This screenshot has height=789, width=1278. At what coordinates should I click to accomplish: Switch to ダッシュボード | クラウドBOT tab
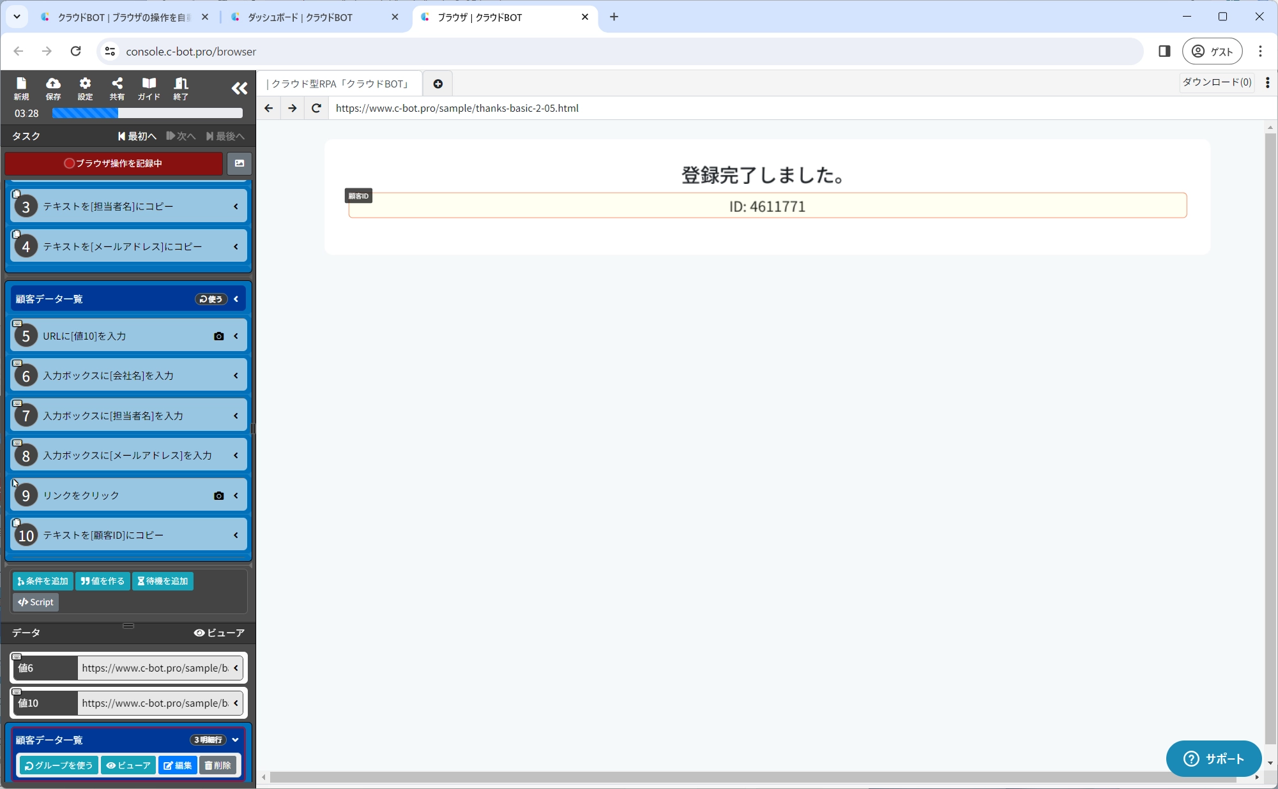[300, 17]
